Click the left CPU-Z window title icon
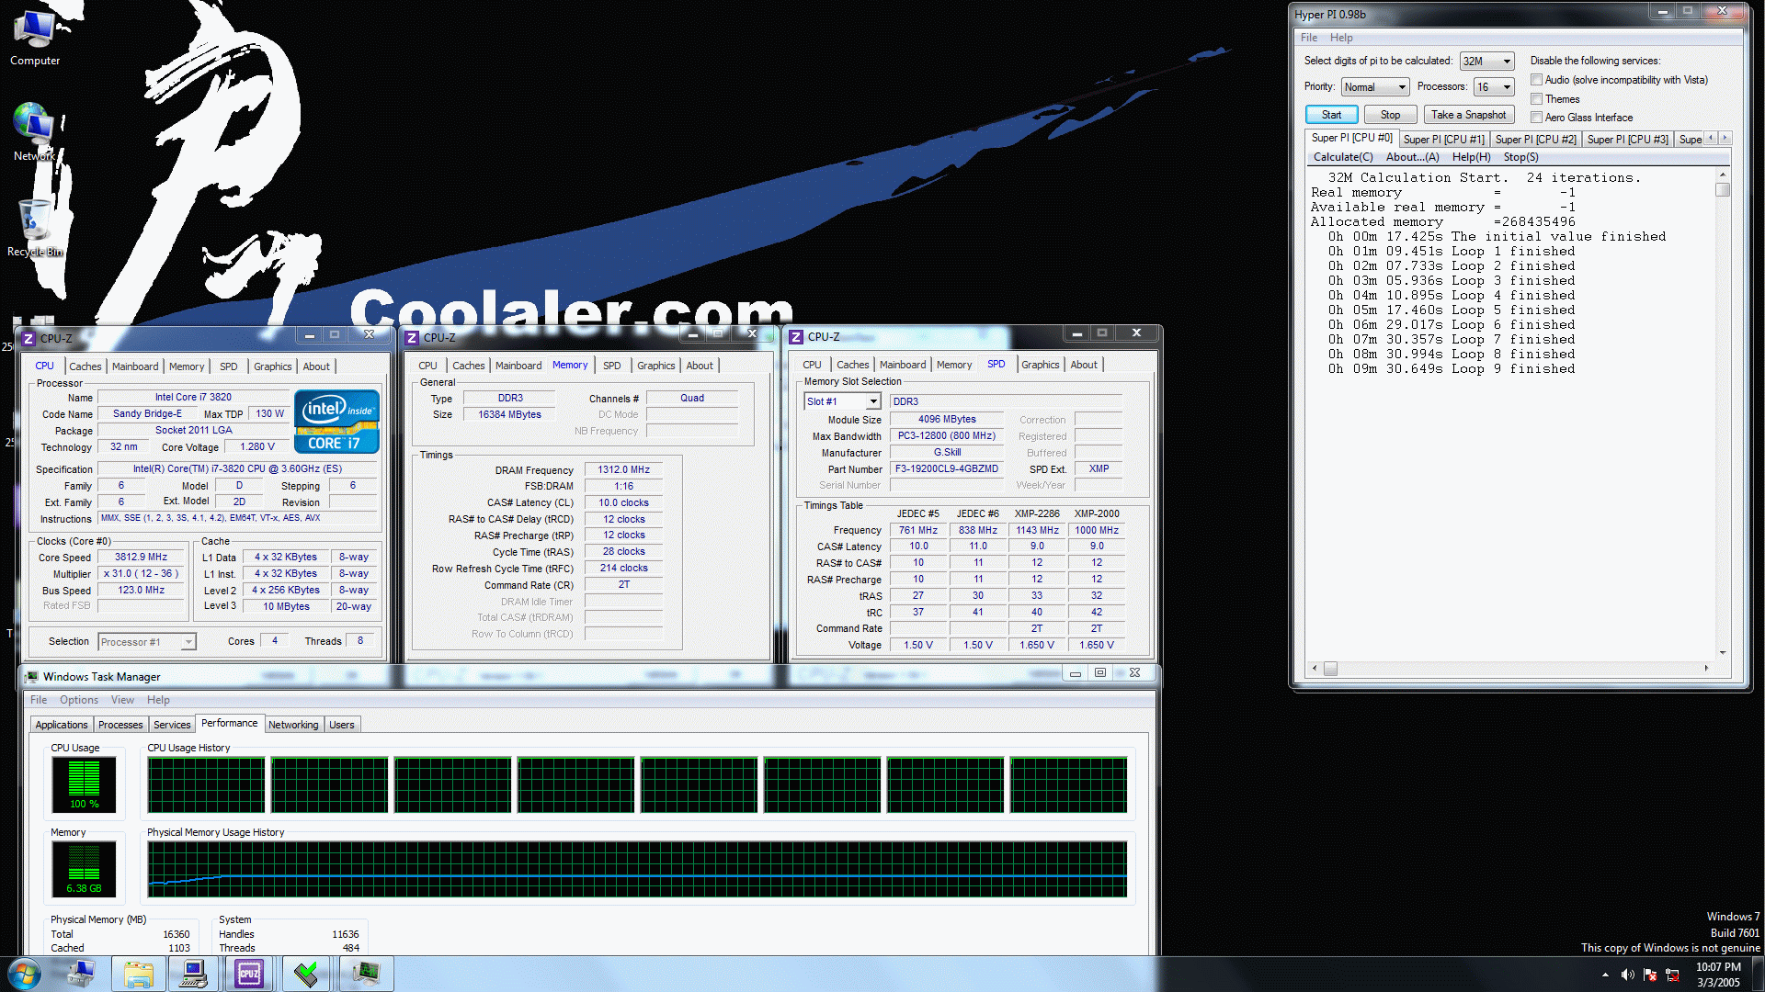 click(28, 338)
